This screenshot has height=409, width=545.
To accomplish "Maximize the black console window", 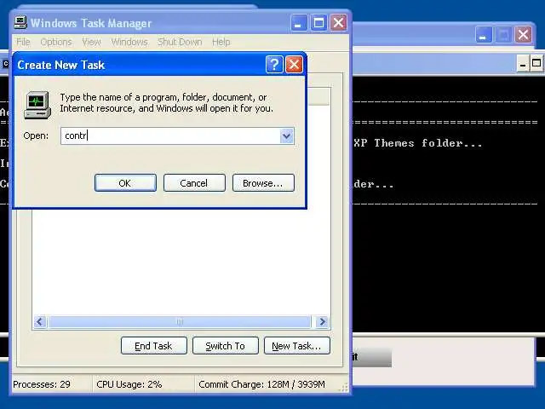I will 536,64.
